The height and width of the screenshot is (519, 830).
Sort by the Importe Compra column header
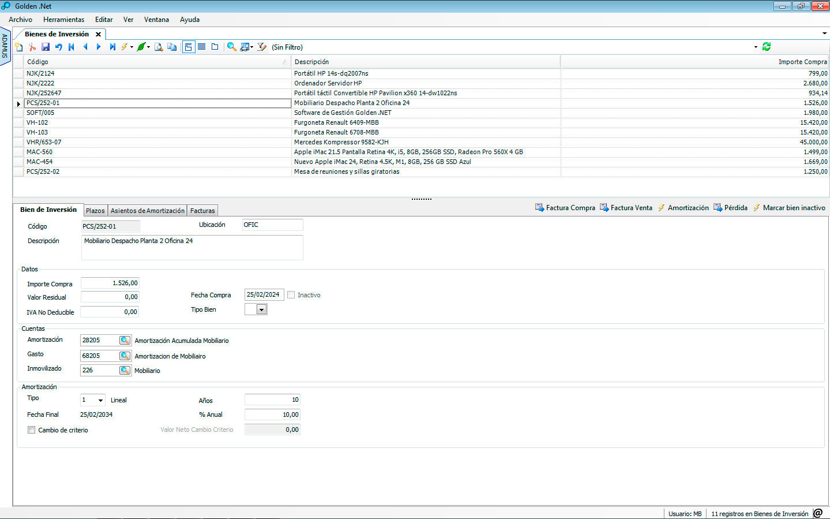[695, 62]
